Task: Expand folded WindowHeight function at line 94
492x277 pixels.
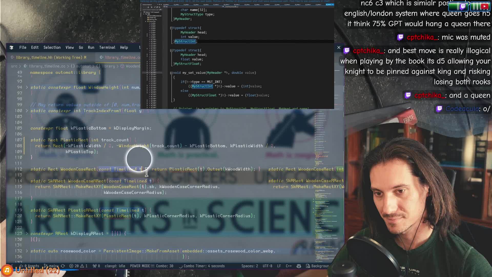Action: [27, 87]
